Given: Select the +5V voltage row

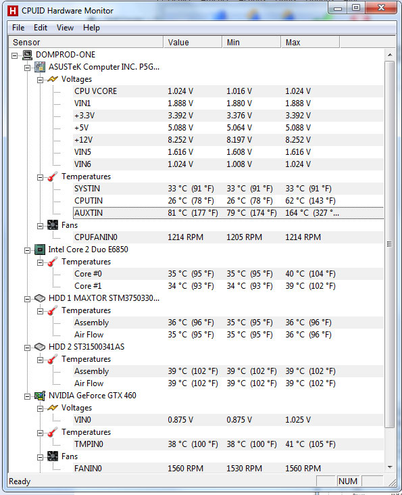Looking at the screenshot, I should [228, 128].
